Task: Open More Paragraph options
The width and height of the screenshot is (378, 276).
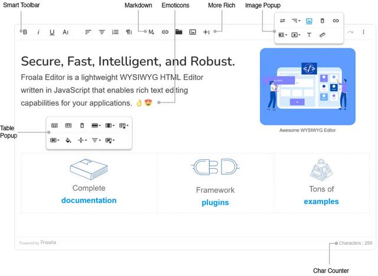Action: tap(129, 32)
